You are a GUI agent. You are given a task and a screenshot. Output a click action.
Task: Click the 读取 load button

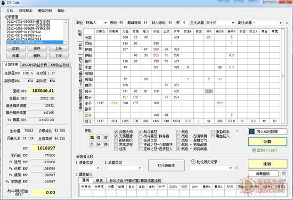pyautogui.click(x=15, y=48)
